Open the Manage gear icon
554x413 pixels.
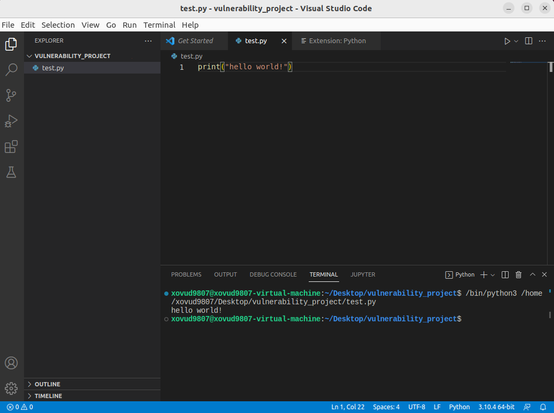pos(11,388)
